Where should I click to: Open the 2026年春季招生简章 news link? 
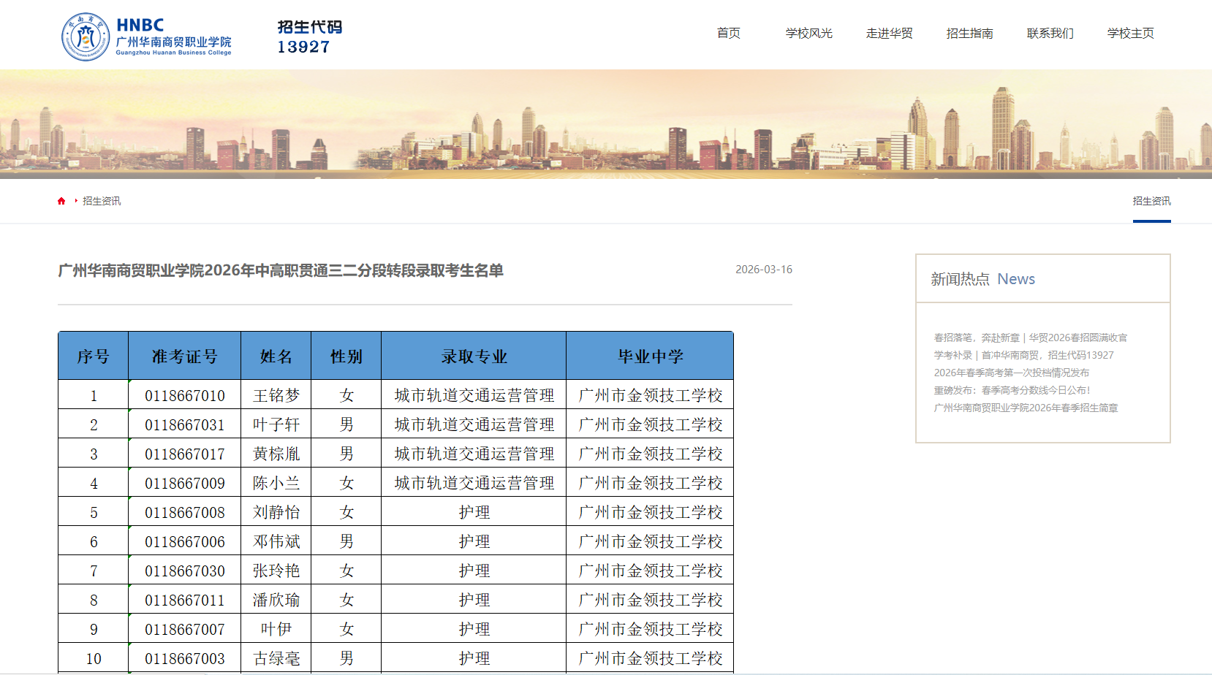[x=1026, y=408]
